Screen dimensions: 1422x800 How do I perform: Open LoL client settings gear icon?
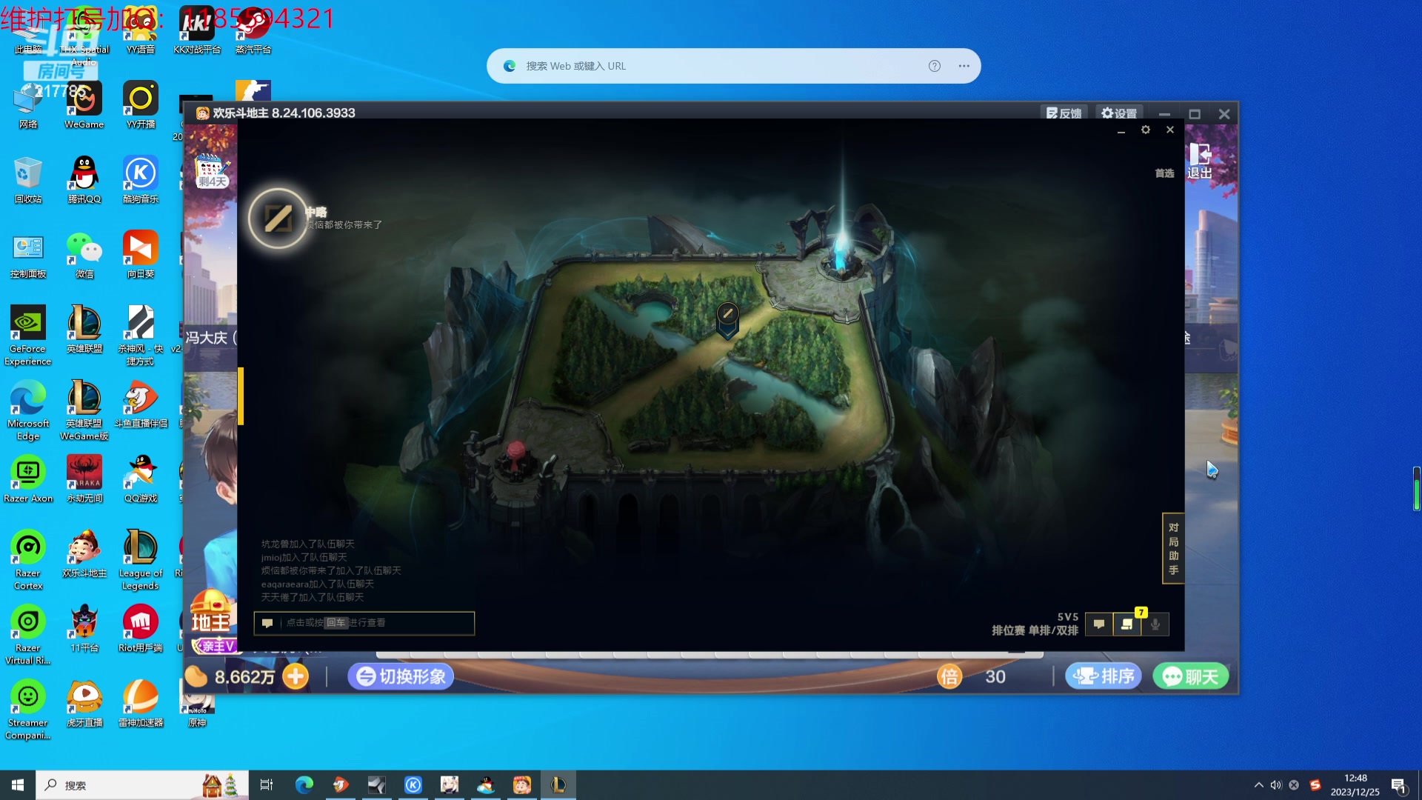click(1146, 130)
